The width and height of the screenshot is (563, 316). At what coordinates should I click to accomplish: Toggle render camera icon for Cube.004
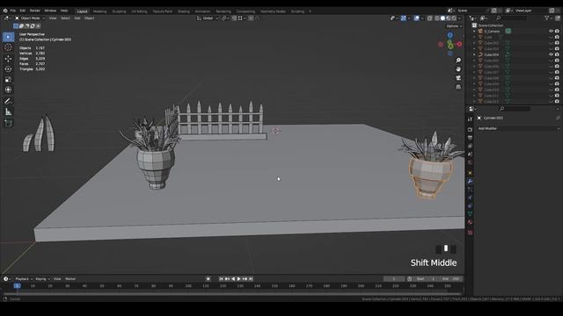click(x=557, y=54)
